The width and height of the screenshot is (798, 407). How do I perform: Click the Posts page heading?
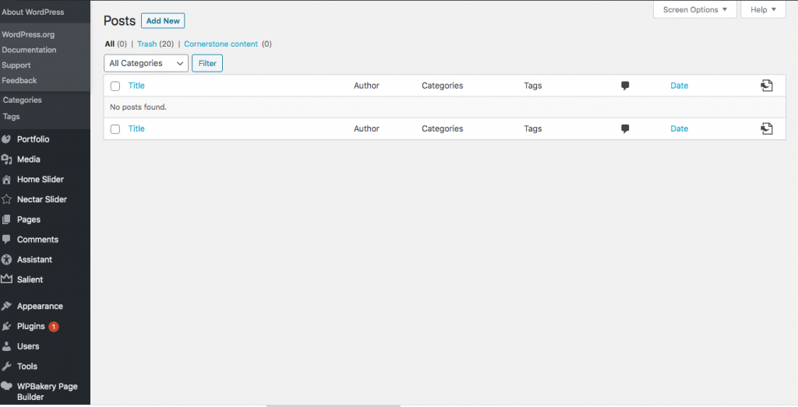pyautogui.click(x=119, y=21)
